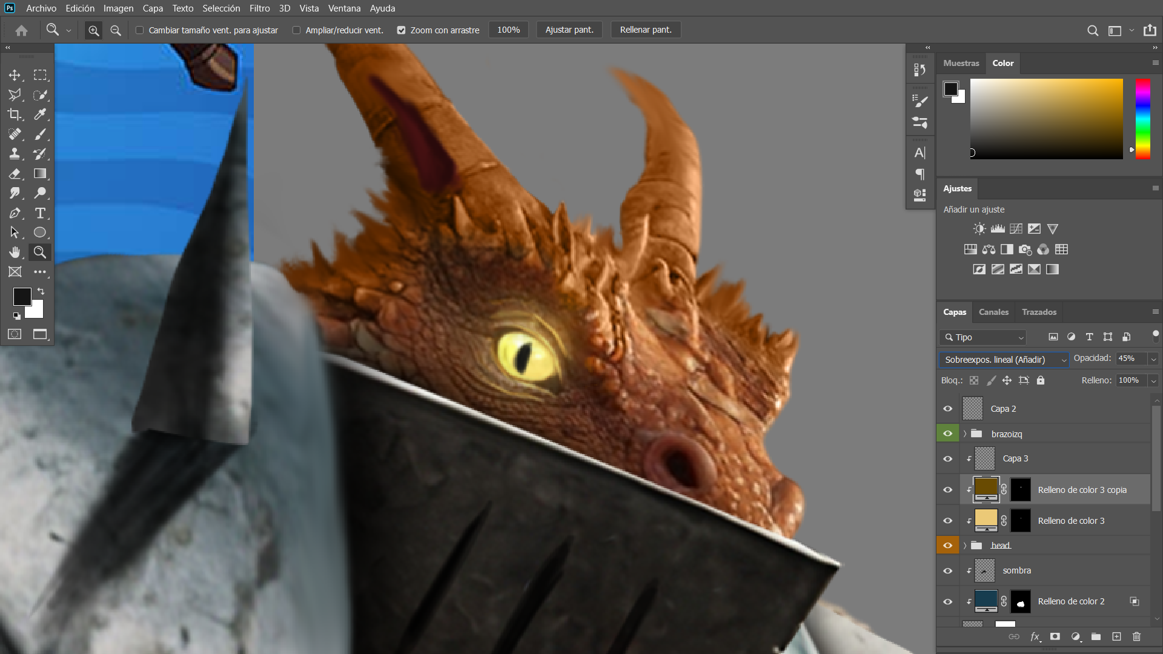The height and width of the screenshot is (654, 1163).
Task: Select the Hand tool
Action: coord(15,252)
